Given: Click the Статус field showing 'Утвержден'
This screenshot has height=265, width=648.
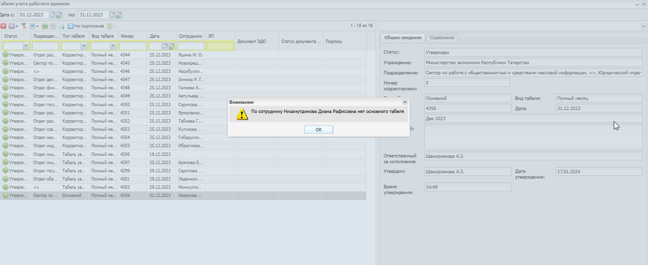Looking at the screenshot, I should point(533,52).
